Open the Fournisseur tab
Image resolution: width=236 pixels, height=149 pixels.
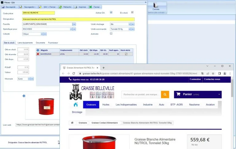[x=53, y=43]
